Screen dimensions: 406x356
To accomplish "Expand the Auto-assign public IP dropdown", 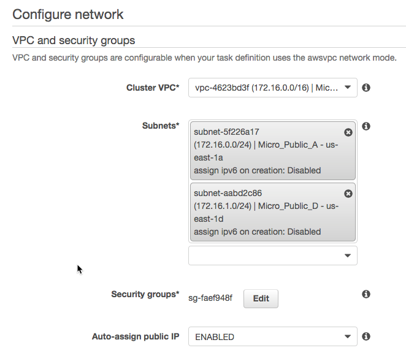I will pyautogui.click(x=272, y=336).
